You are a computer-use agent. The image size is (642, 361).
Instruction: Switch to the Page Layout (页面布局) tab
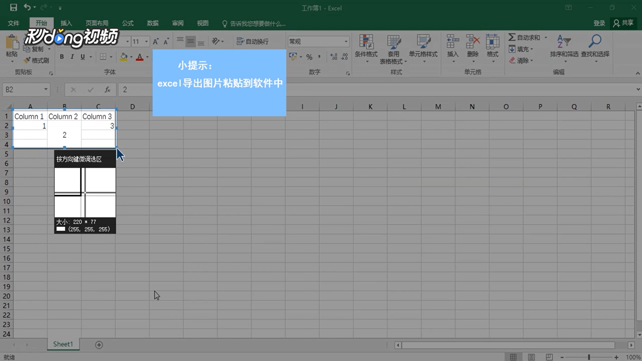(x=97, y=23)
